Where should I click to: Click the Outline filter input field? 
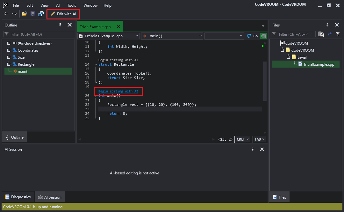tap(39, 34)
